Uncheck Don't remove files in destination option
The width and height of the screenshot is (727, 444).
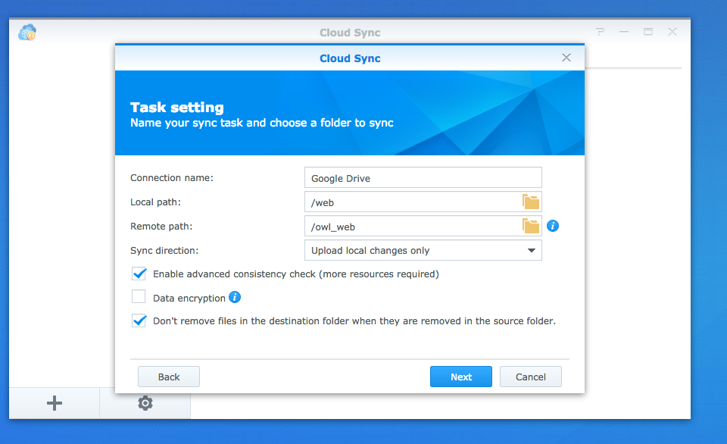tap(139, 320)
